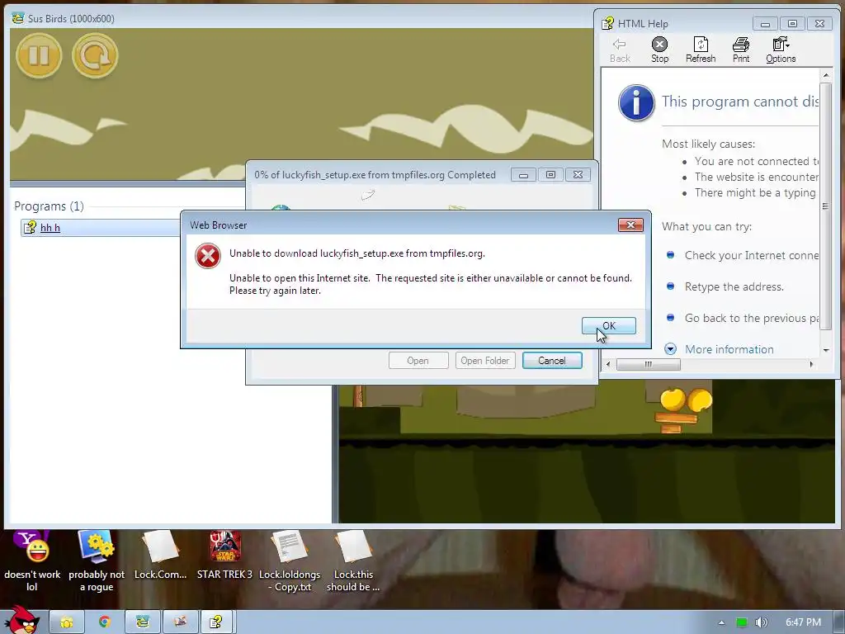Click the red error icon in the Web Browser dialog
The image size is (845, 634).
point(208,256)
